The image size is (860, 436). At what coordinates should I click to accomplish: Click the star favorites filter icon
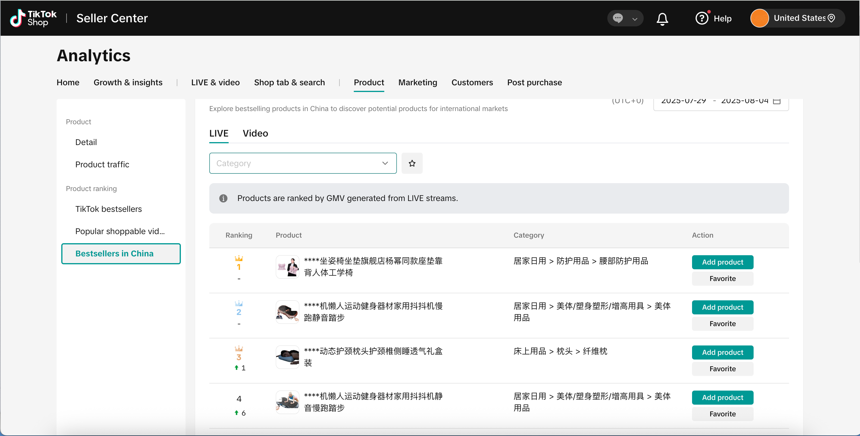pos(412,163)
